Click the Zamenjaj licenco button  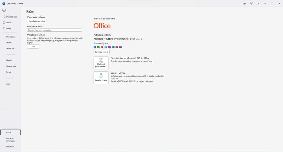(101, 52)
